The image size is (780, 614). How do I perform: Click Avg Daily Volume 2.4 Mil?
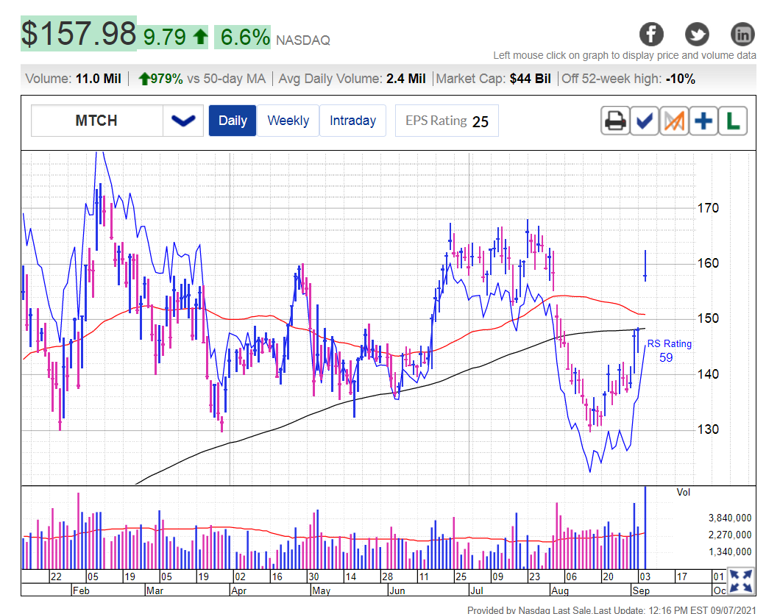point(352,79)
